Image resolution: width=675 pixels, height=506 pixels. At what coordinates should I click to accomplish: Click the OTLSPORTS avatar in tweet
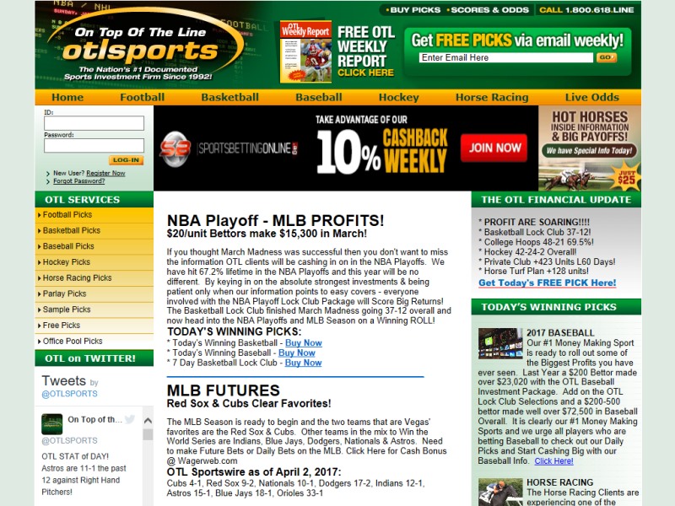click(52, 424)
